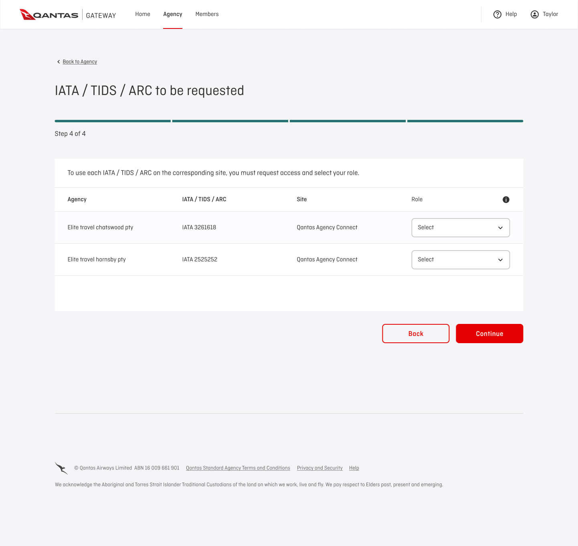This screenshot has height=546, width=578.
Task: Click the Back button
Action: 416,334
